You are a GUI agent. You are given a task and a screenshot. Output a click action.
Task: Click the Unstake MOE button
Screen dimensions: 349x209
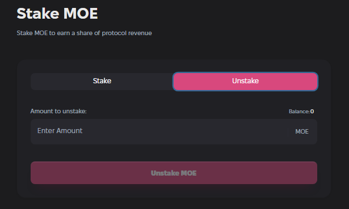174,173
